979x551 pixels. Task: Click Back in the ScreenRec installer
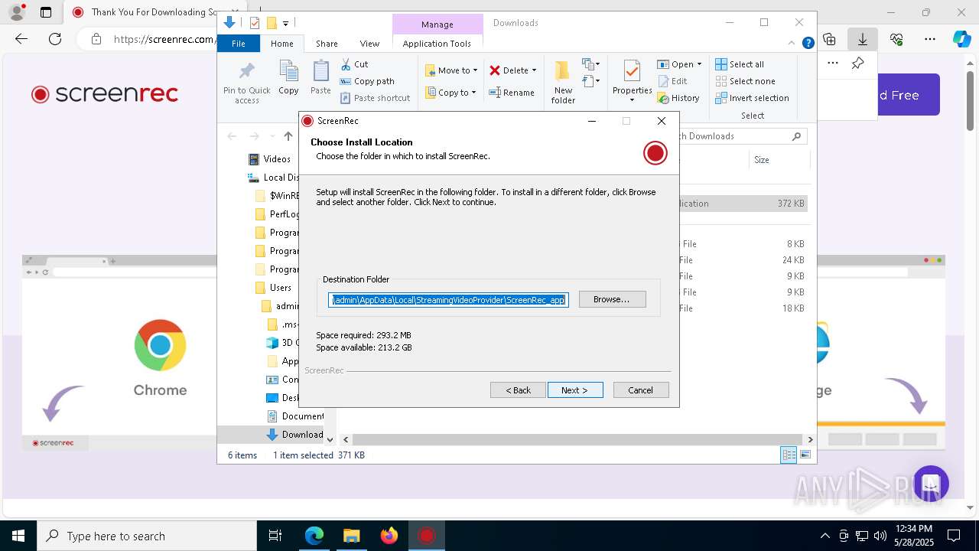518,390
